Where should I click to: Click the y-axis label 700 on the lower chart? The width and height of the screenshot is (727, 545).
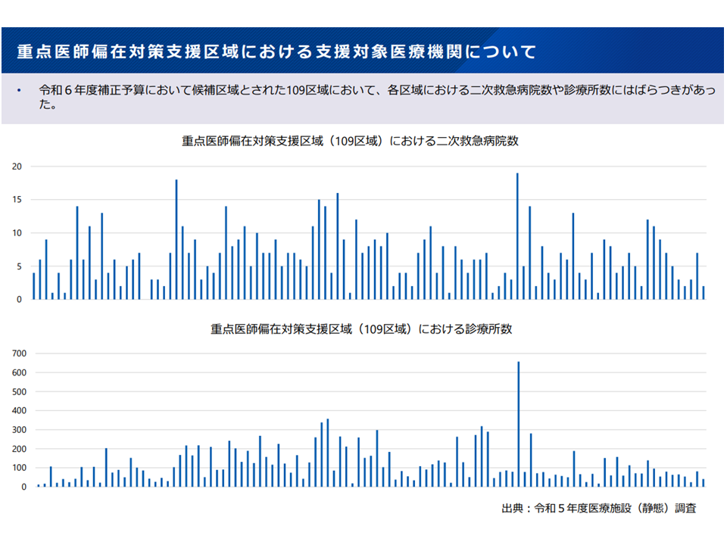click(x=18, y=353)
